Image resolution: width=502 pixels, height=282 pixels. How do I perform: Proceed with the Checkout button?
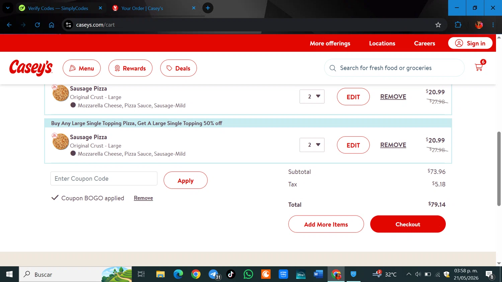pyautogui.click(x=408, y=224)
